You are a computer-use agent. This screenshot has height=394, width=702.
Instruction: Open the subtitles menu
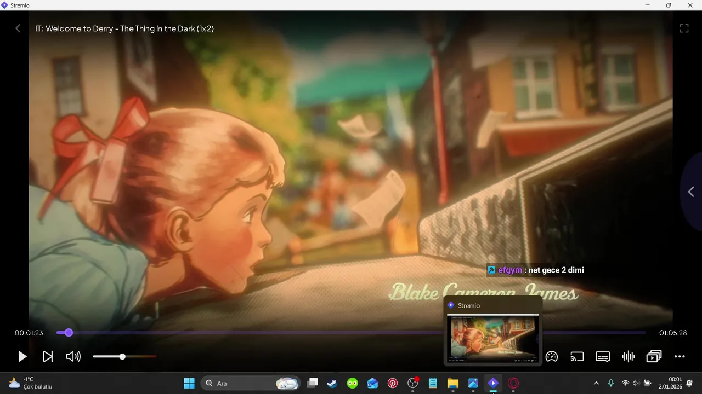pos(603,357)
